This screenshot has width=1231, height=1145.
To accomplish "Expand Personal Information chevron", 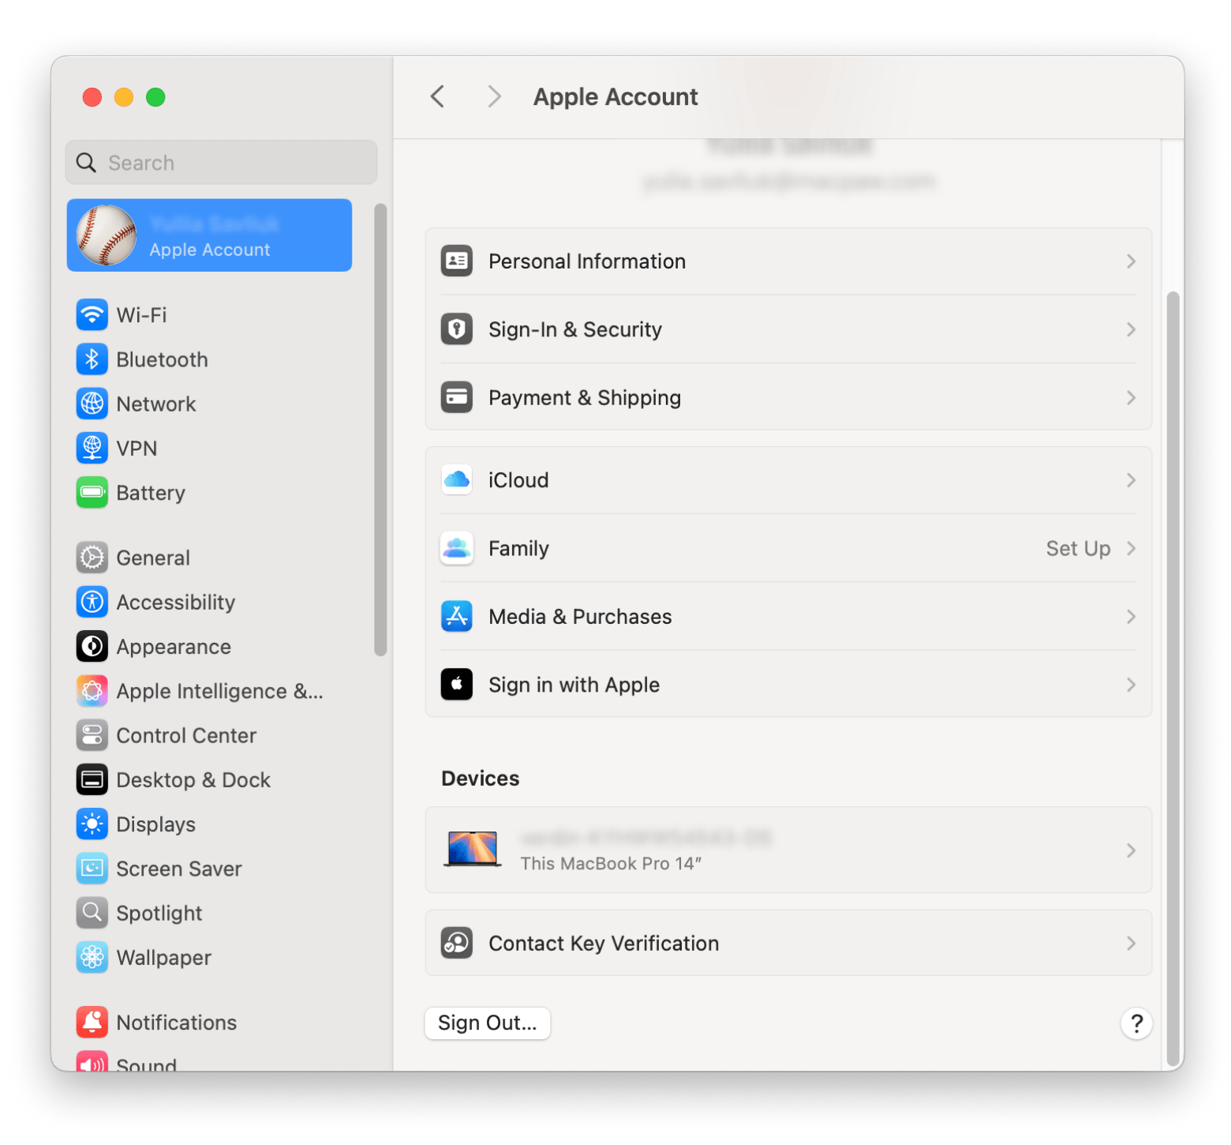I will tap(1131, 261).
